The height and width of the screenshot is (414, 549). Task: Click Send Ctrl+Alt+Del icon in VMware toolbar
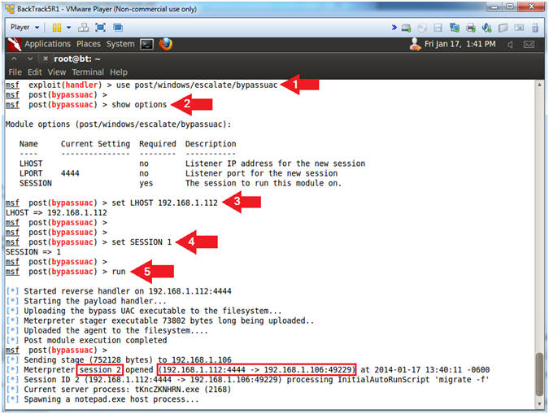click(83, 28)
